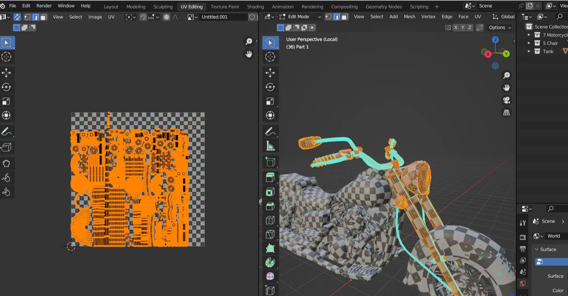Toggle camera view in the 3D viewport
The width and height of the screenshot is (568, 296).
[507, 100]
